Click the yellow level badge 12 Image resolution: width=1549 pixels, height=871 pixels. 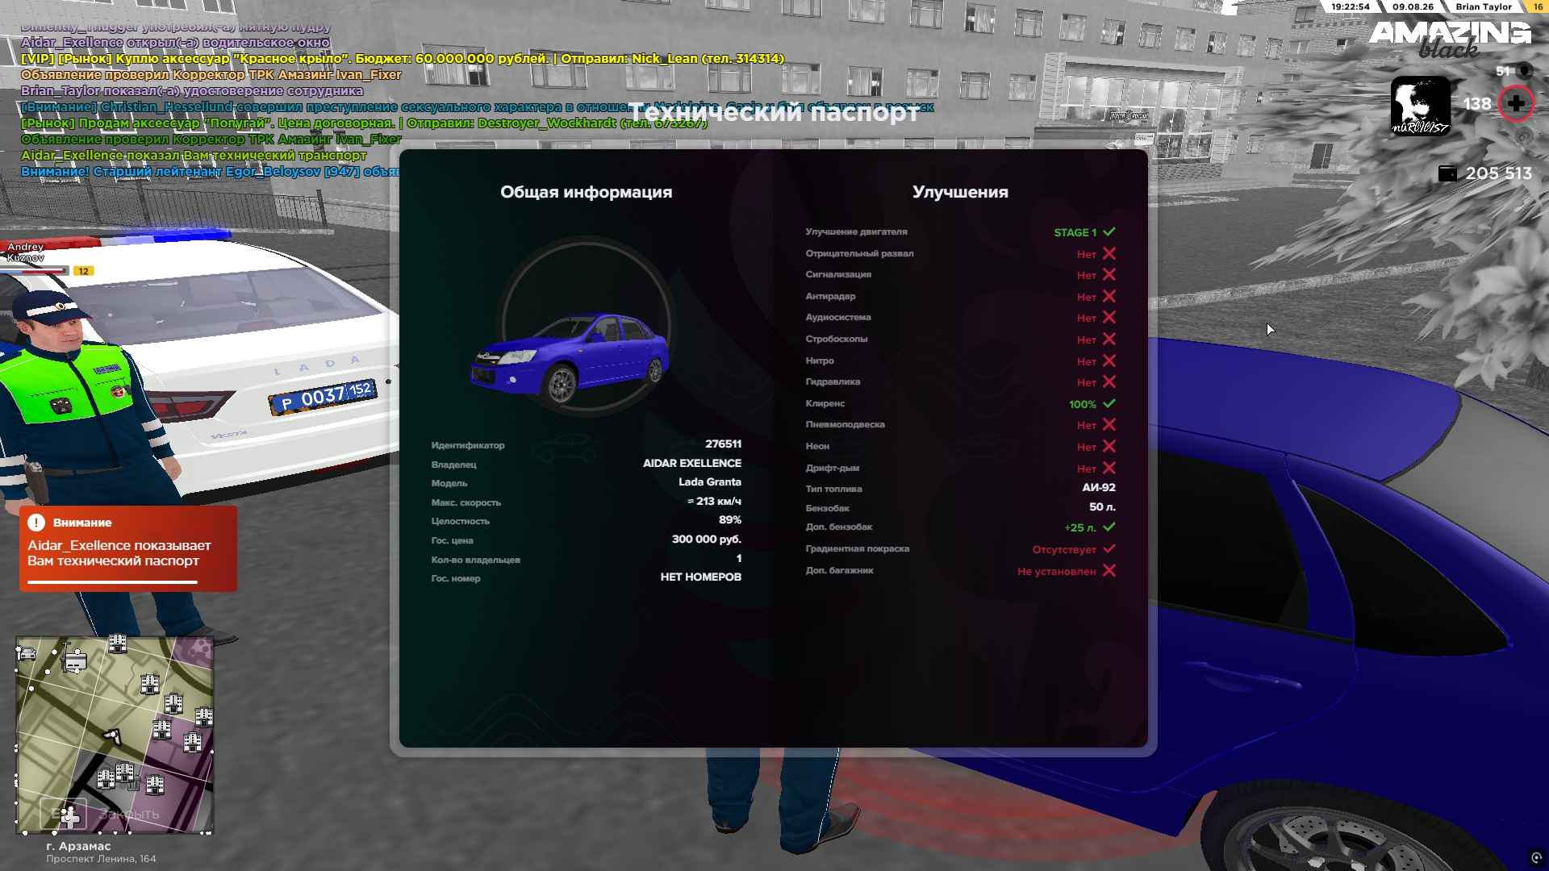[x=84, y=271]
